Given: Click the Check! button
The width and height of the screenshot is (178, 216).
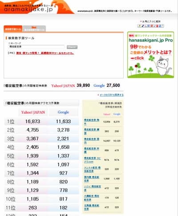Looking at the screenshot, I should click(72, 47).
